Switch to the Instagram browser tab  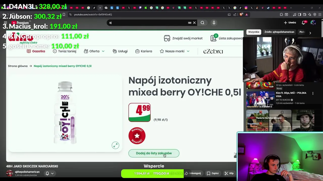coord(246,8)
